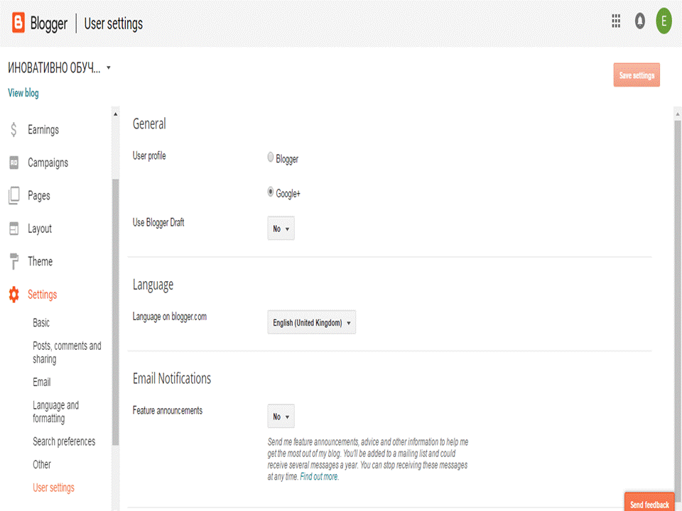Go to Basic settings subsection
682x511 pixels.
coord(41,323)
